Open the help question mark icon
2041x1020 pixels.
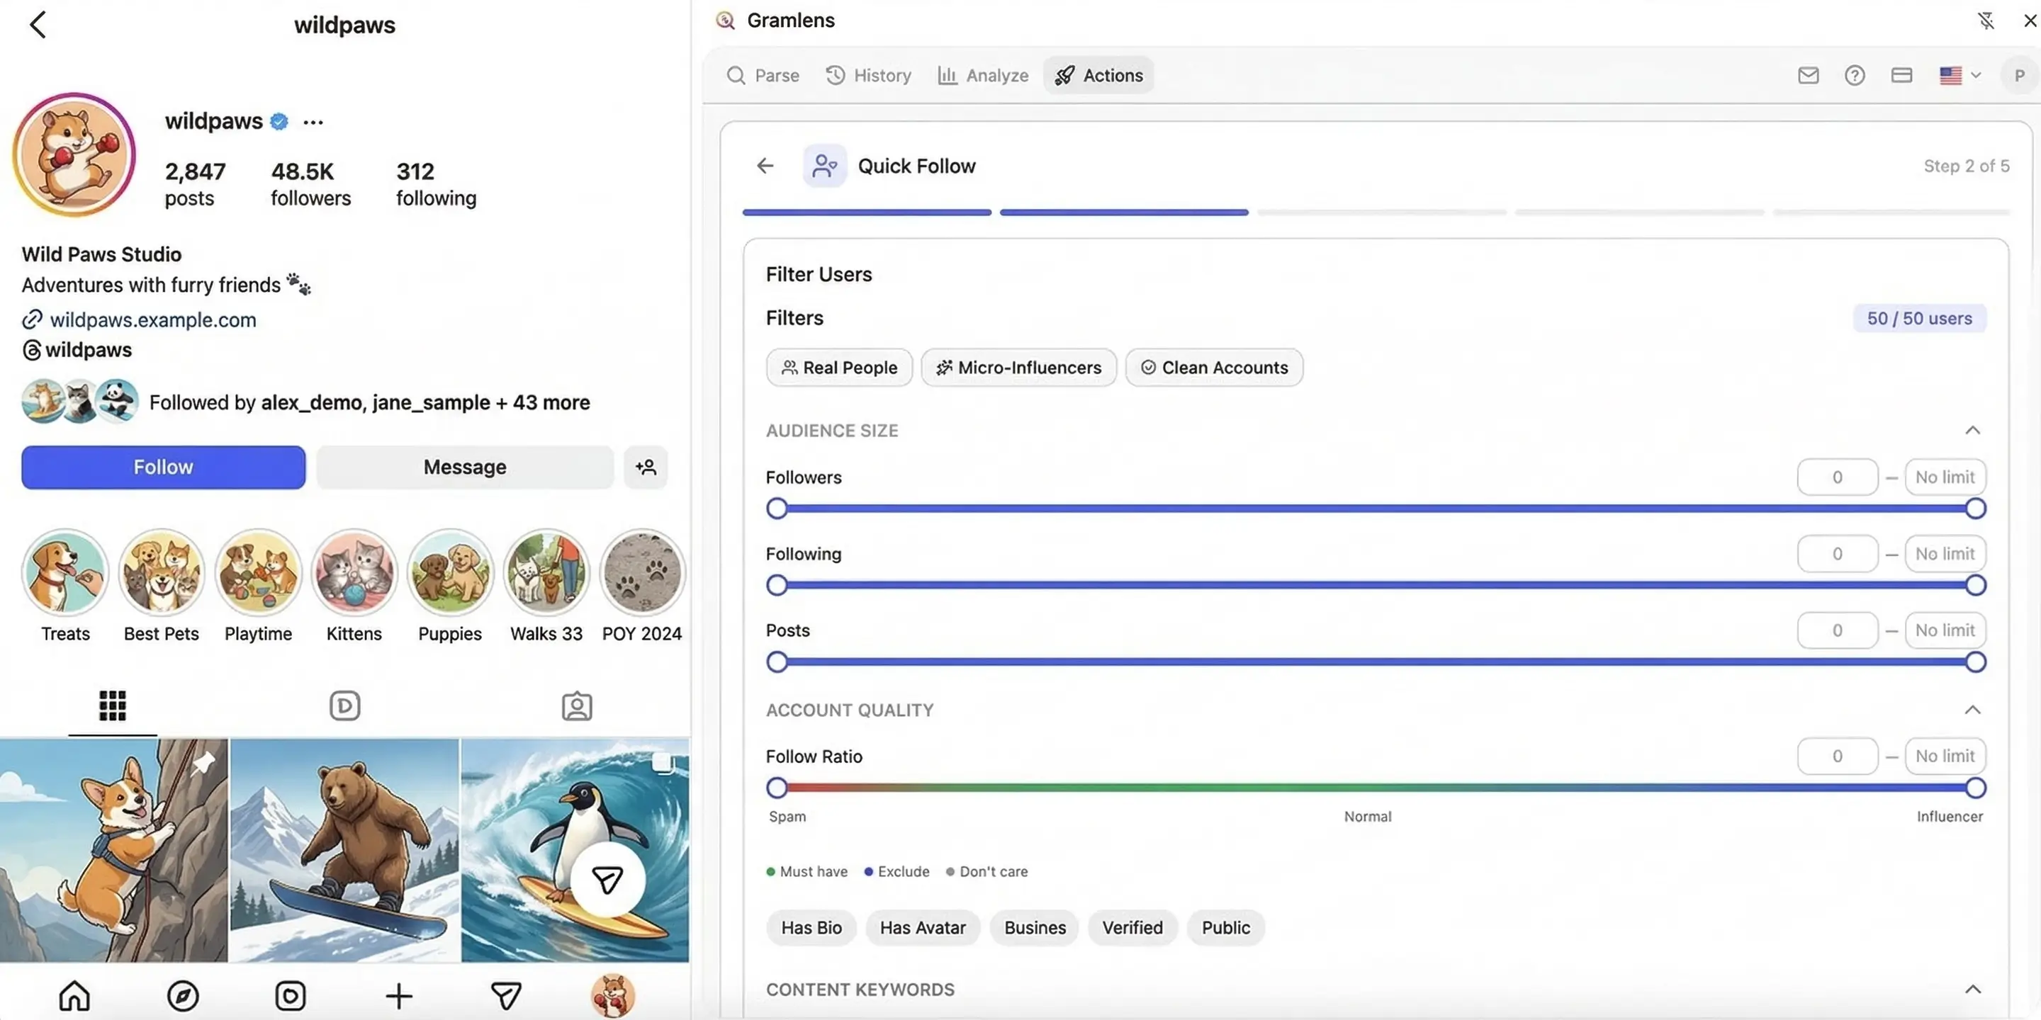coord(1854,75)
